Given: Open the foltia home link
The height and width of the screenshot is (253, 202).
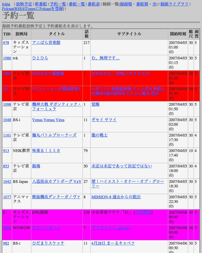Looking at the screenshot, I should coord(6,4).
